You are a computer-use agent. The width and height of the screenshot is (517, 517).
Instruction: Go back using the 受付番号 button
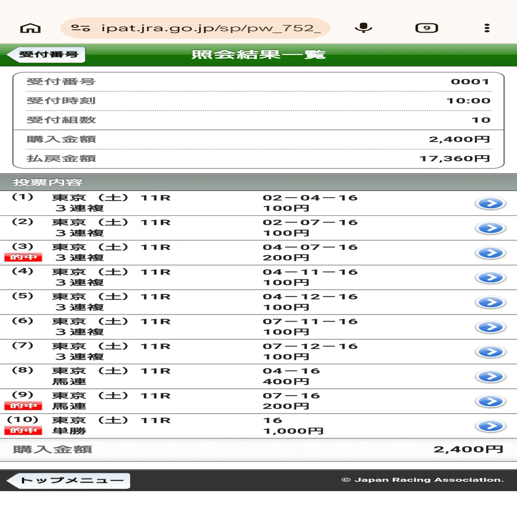tap(46, 55)
